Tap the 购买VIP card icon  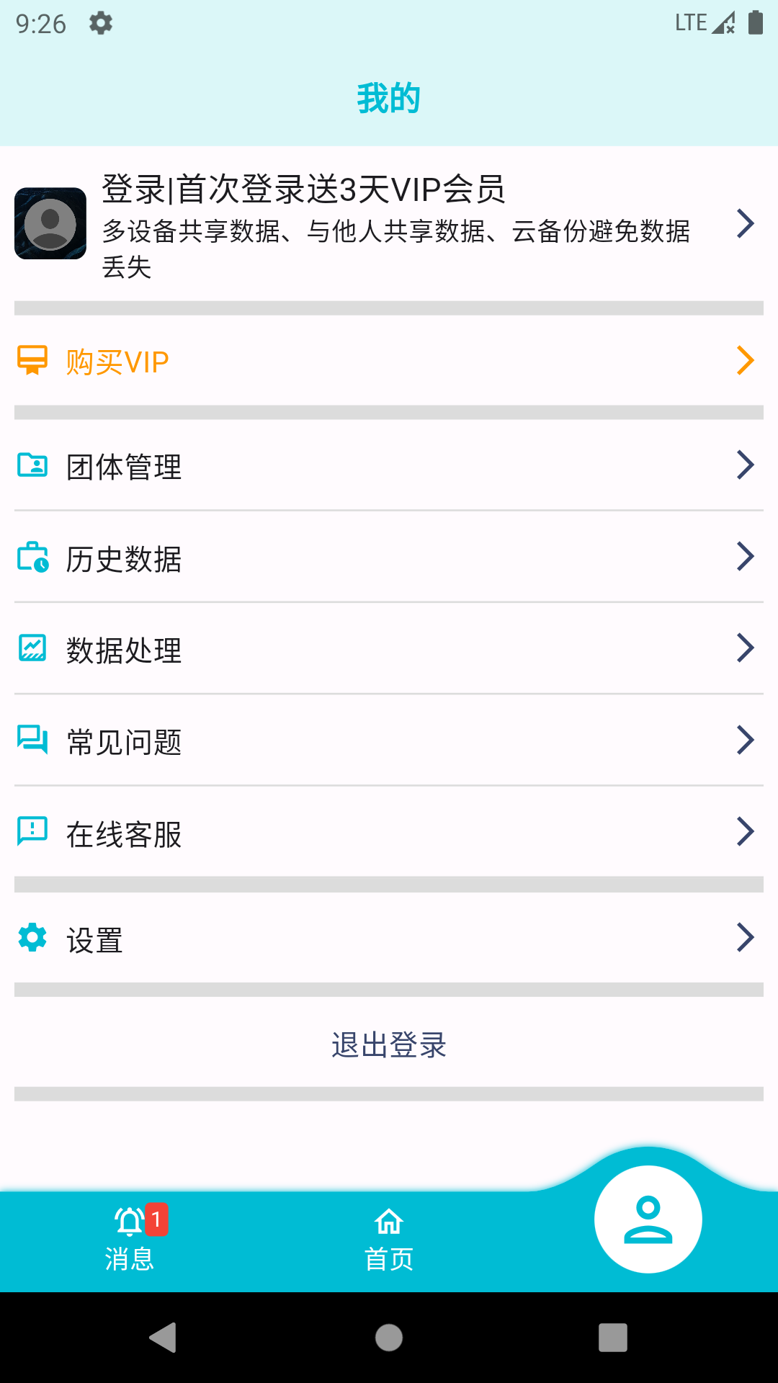[x=32, y=360]
